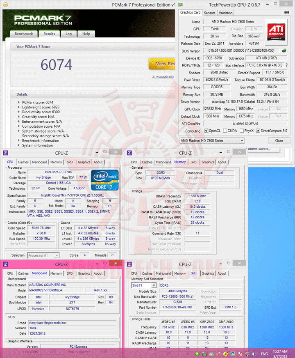Expand the System information row

pyautogui.click(x=19, y=145)
